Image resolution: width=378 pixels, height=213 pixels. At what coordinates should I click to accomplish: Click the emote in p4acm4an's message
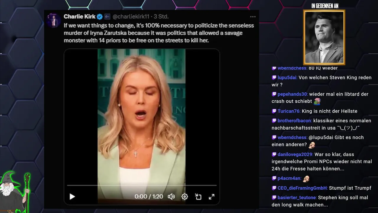(306, 178)
